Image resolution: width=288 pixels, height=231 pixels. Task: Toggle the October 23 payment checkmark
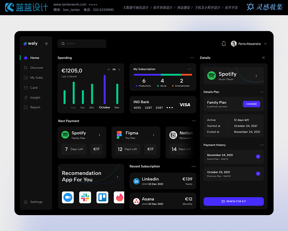pyautogui.click(x=258, y=174)
